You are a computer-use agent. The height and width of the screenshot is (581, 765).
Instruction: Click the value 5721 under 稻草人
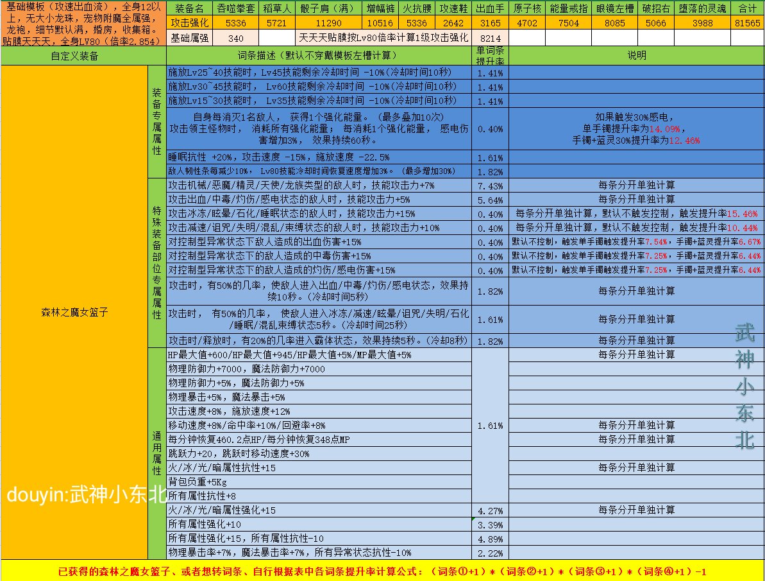[x=276, y=23]
